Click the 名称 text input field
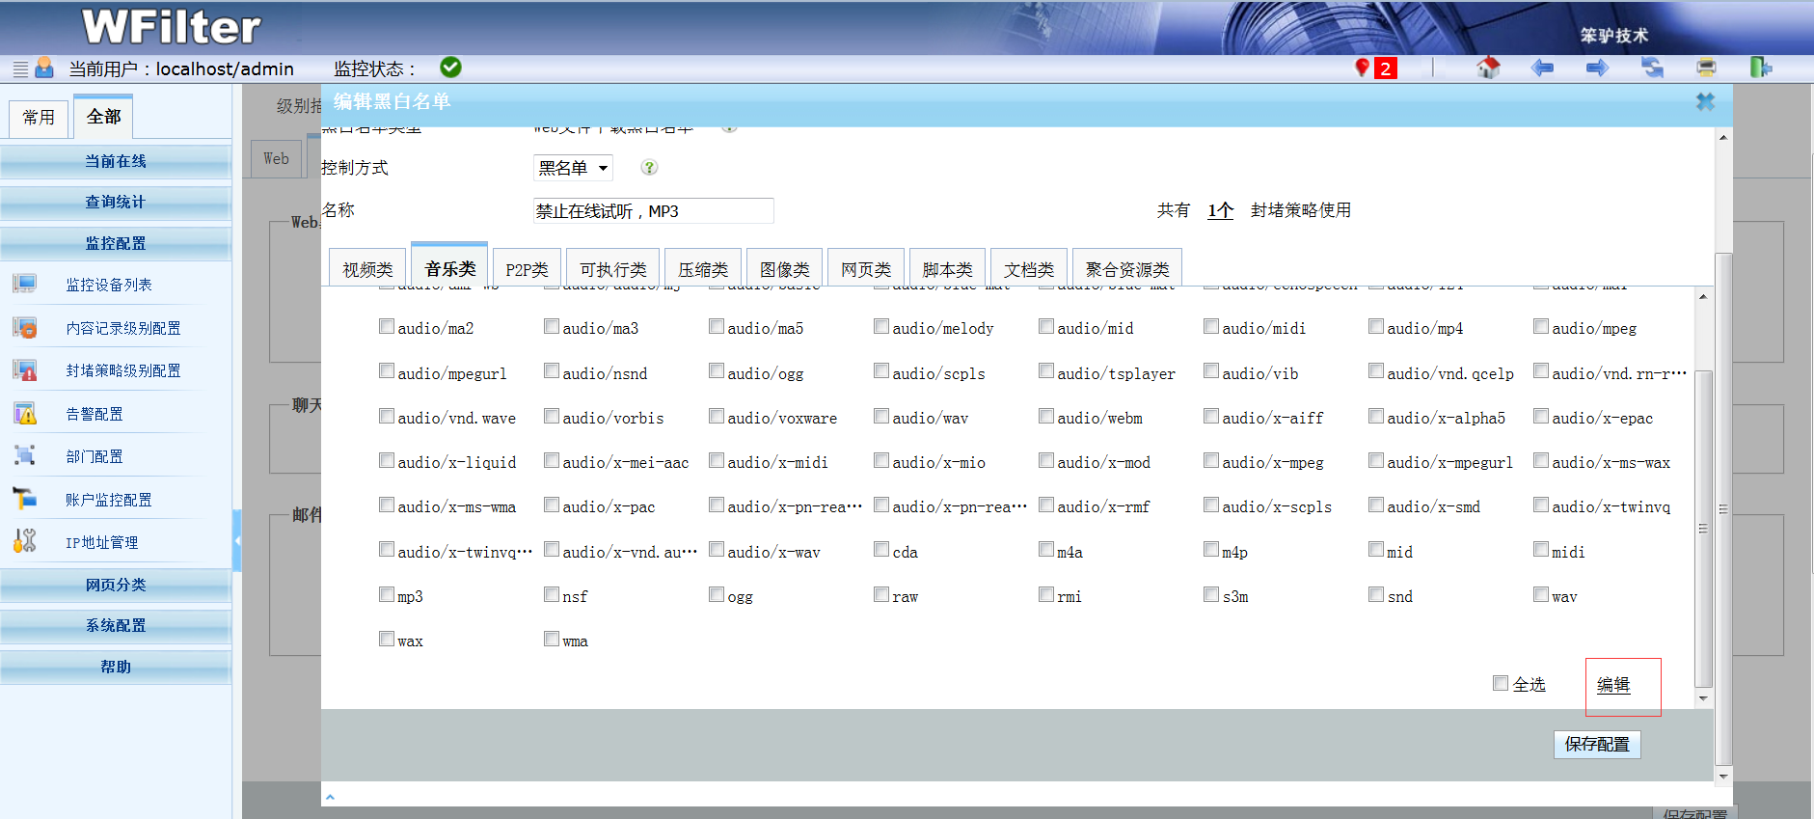This screenshot has height=819, width=1814. click(653, 211)
